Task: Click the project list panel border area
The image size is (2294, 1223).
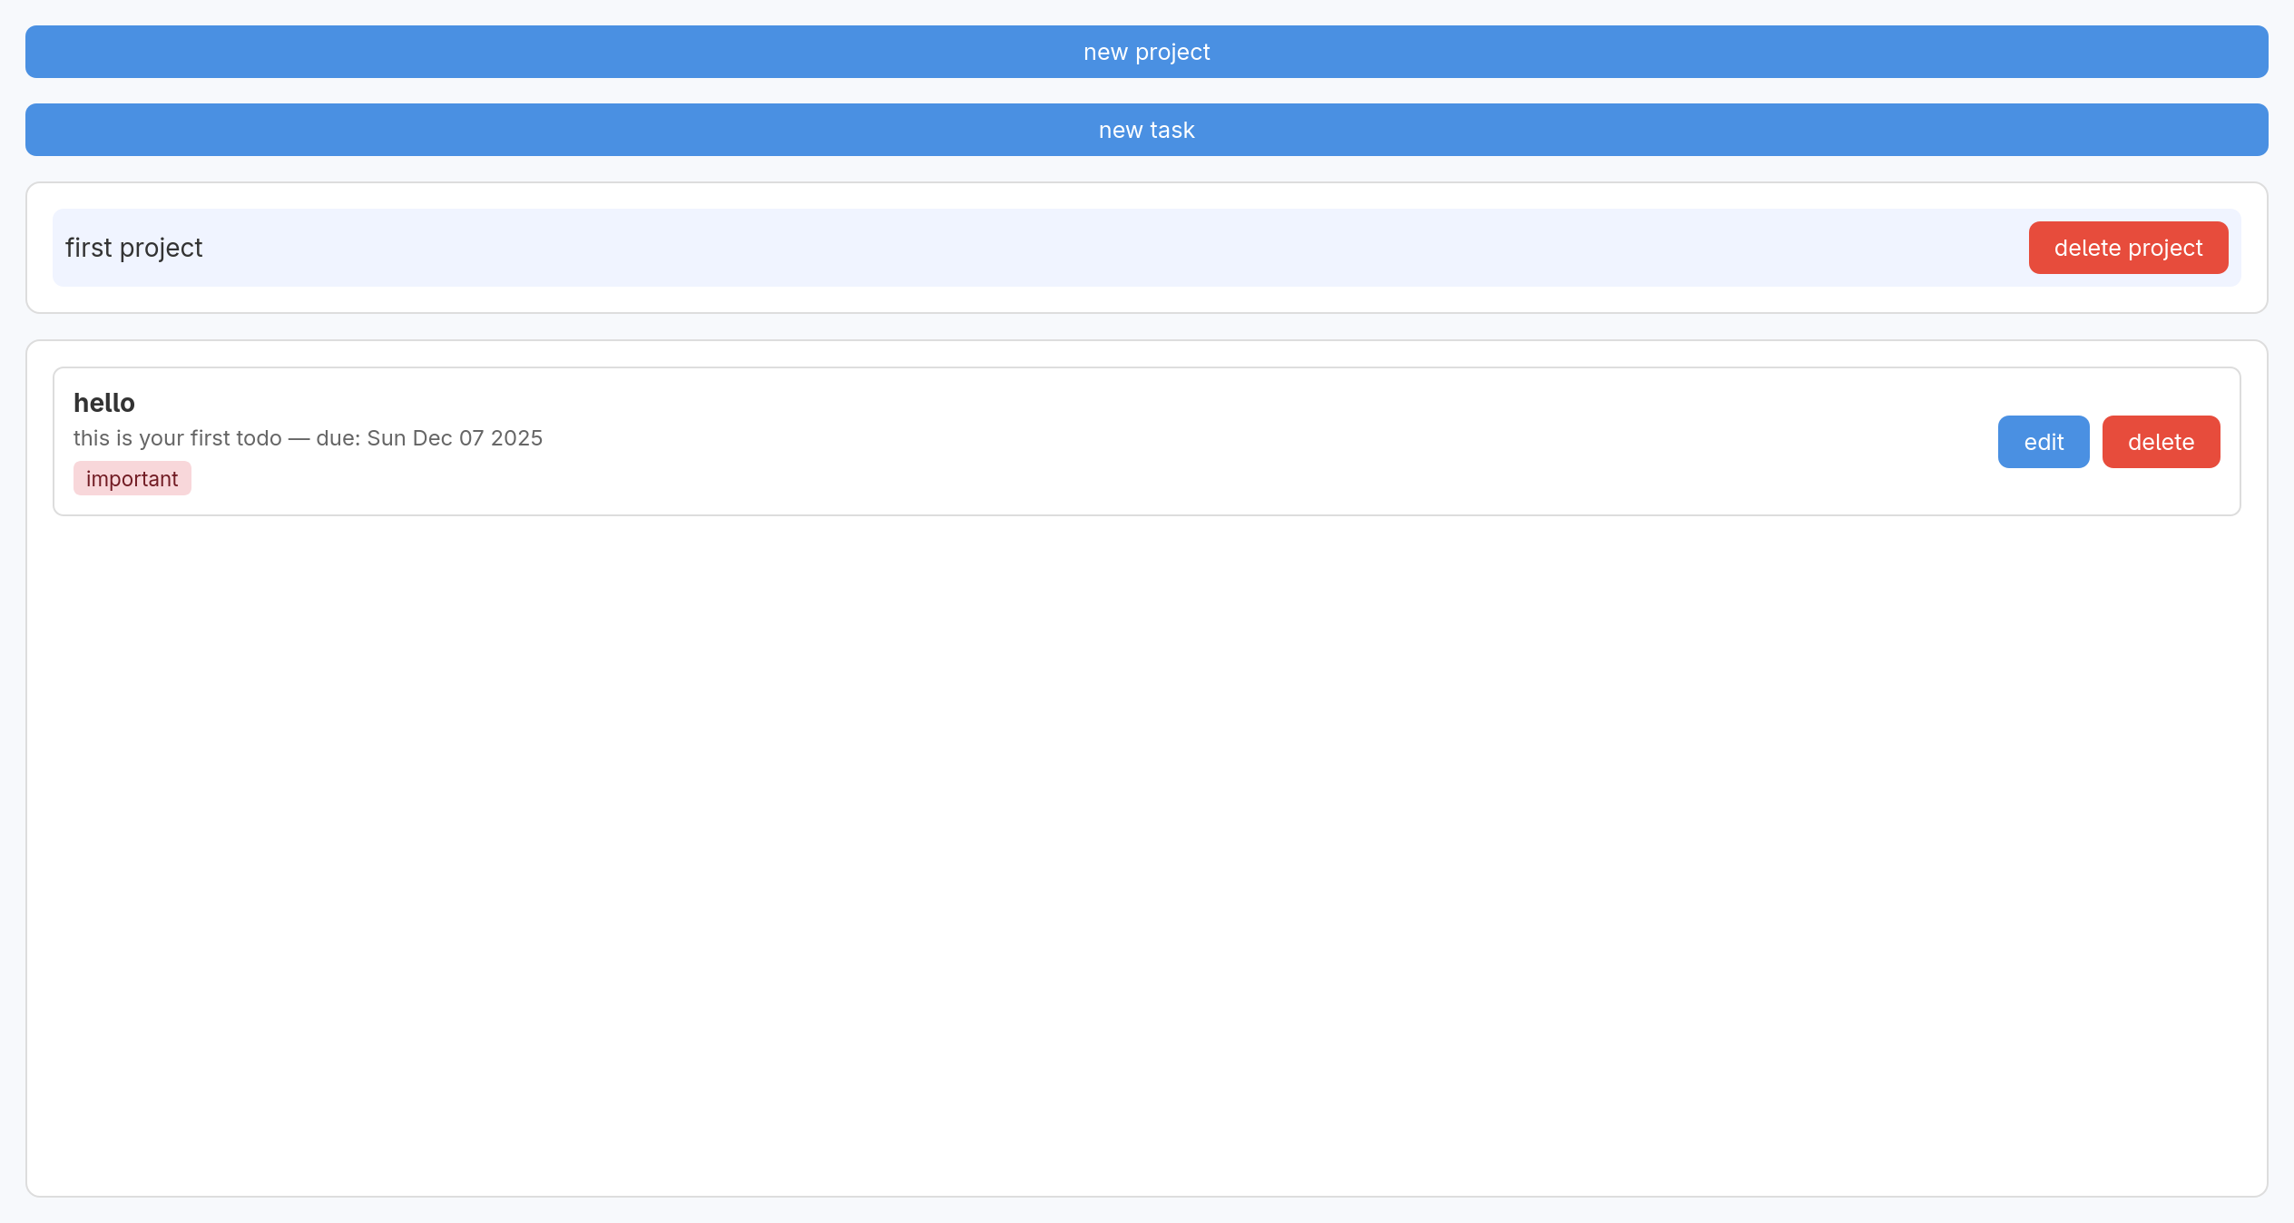Action: click(x=1146, y=300)
